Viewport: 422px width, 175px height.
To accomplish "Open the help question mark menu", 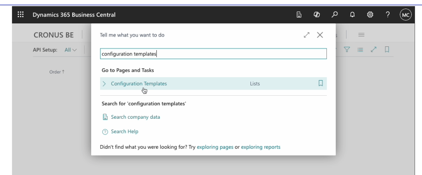I will [388, 15].
